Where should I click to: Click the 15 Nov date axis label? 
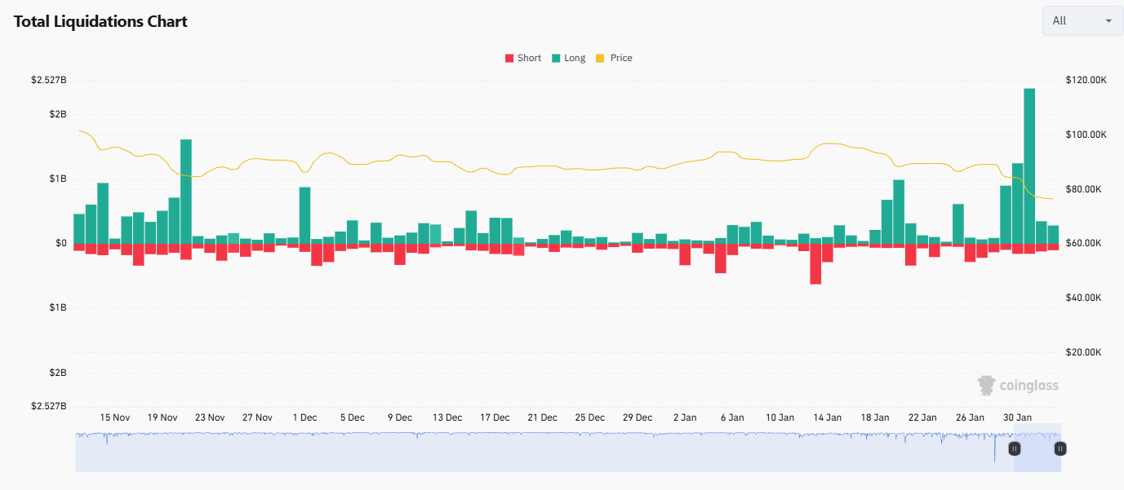click(x=115, y=417)
